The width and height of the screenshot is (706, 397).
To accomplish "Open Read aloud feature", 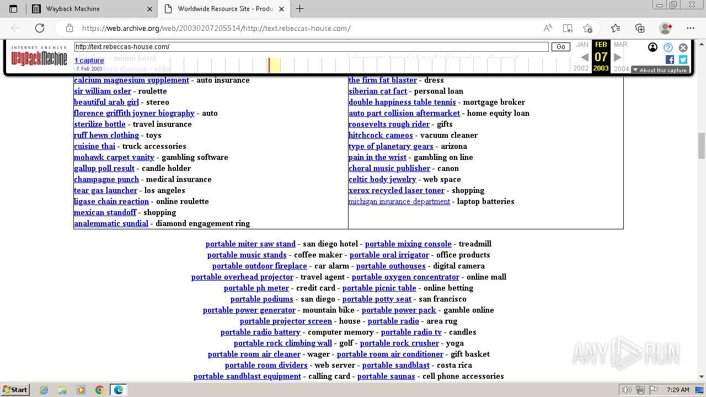I will 548,28.
